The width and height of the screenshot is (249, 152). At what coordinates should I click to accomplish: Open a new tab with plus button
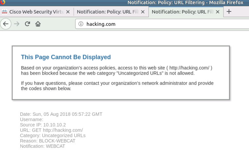[229, 11]
